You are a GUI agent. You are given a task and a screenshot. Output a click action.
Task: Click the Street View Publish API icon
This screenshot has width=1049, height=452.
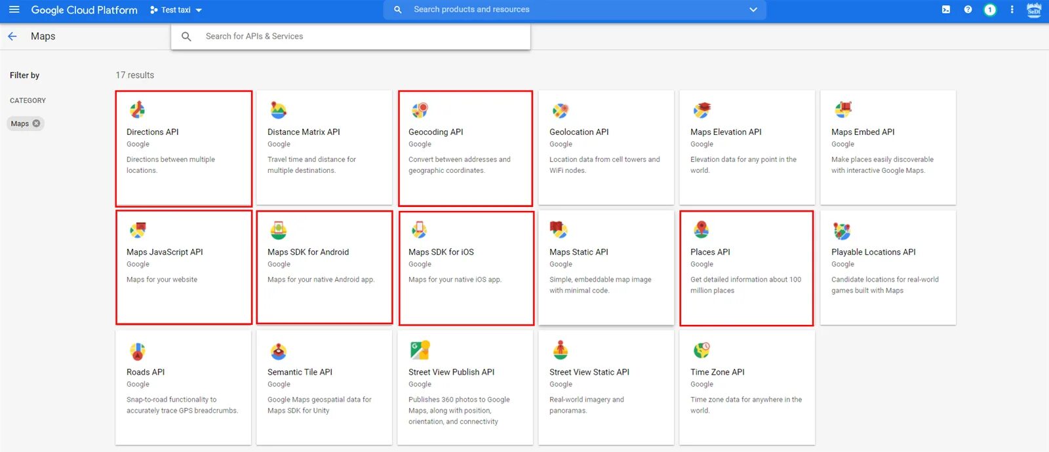420,350
